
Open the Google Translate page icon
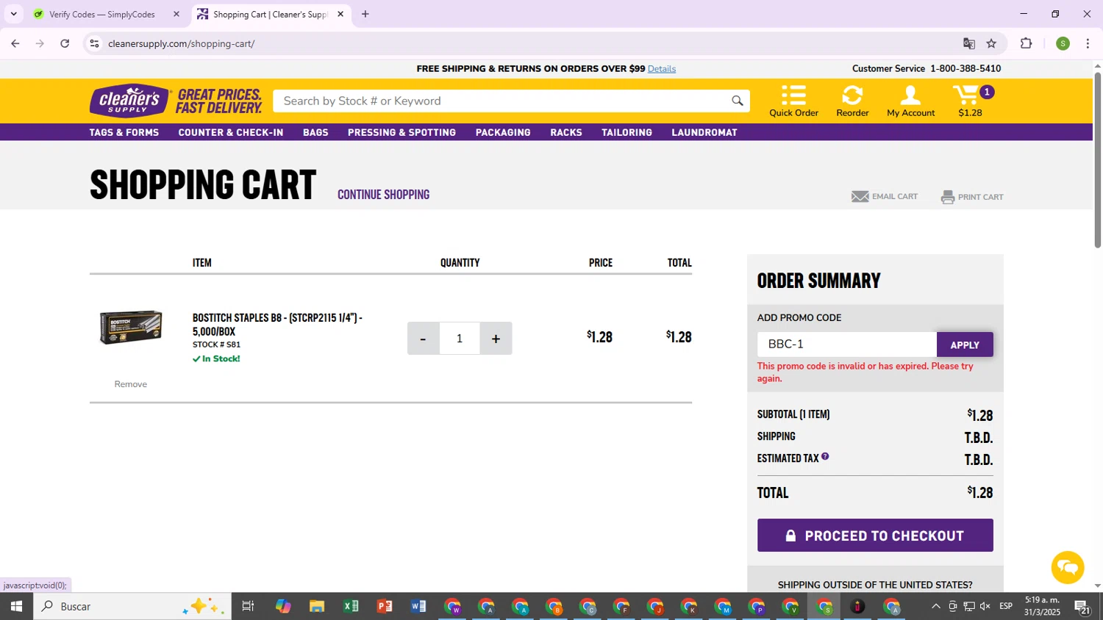pos(969,43)
